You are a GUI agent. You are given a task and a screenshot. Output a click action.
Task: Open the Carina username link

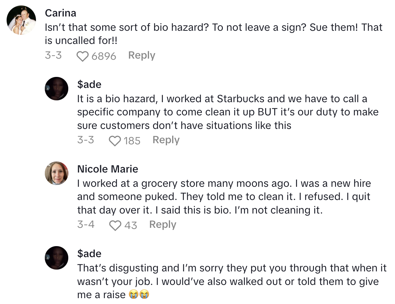pos(61,13)
